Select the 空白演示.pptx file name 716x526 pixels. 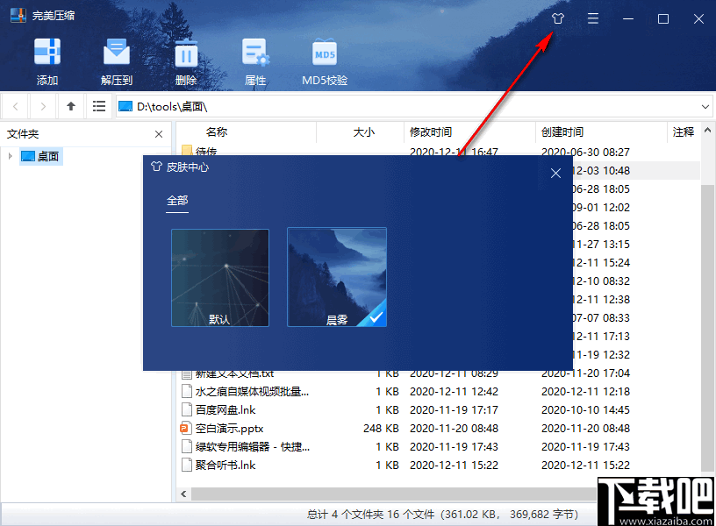point(229,429)
